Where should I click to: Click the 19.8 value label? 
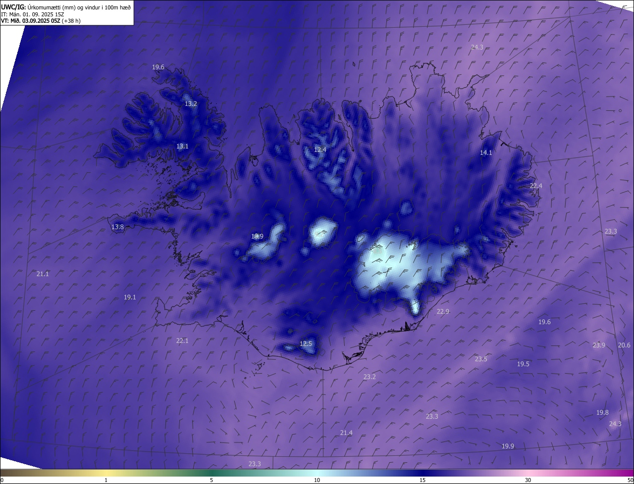(602, 413)
